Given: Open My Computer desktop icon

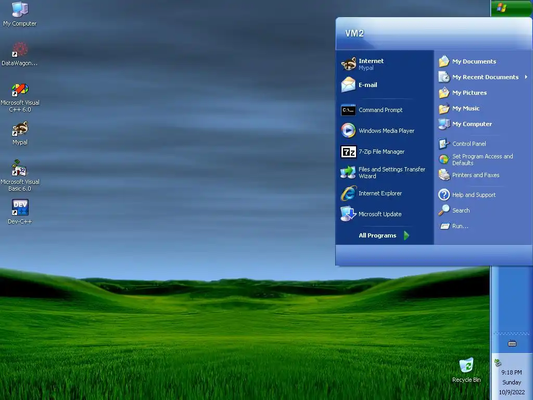Looking at the screenshot, I should [20, 14].
